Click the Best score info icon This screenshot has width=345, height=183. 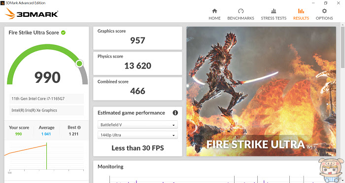click(x=79, y=127)
